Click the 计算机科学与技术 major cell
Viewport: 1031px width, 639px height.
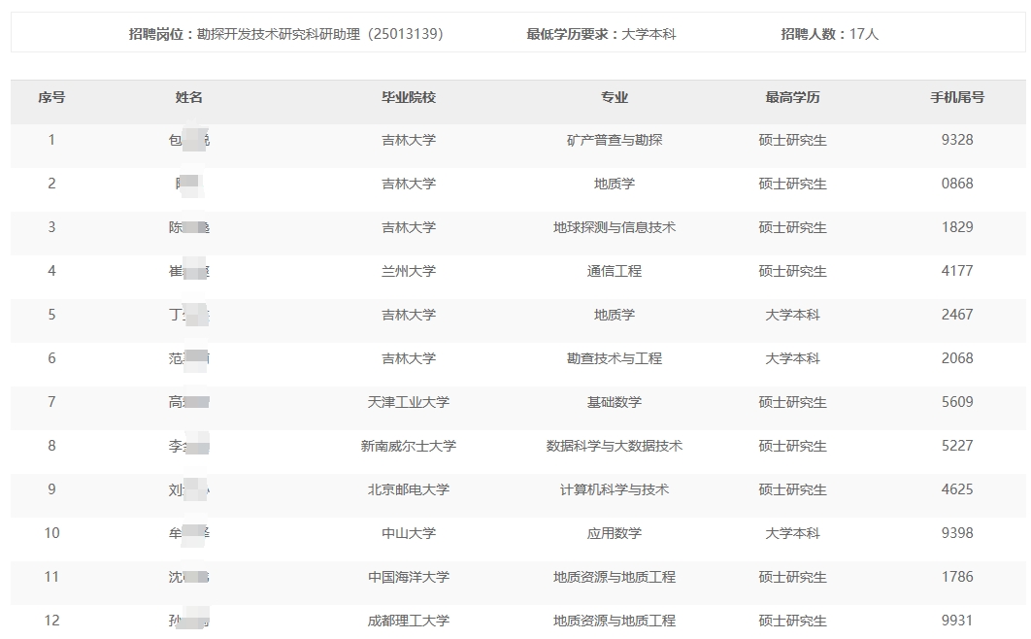pyautogui.click(x=615, y=489)
